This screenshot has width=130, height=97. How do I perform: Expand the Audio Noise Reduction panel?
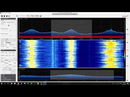click(x=8, y=79)
